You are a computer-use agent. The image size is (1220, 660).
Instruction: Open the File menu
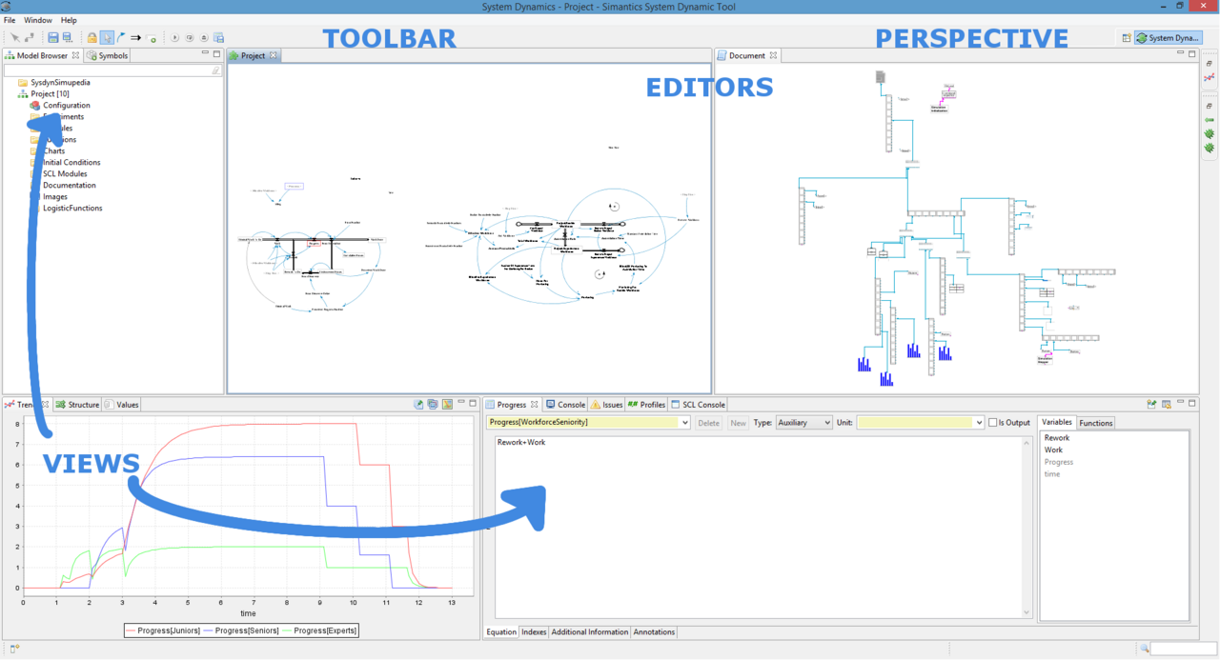(10, 20)
